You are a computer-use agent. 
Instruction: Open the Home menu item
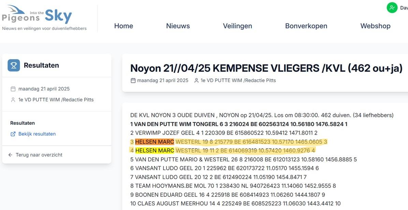coord(123,25)
